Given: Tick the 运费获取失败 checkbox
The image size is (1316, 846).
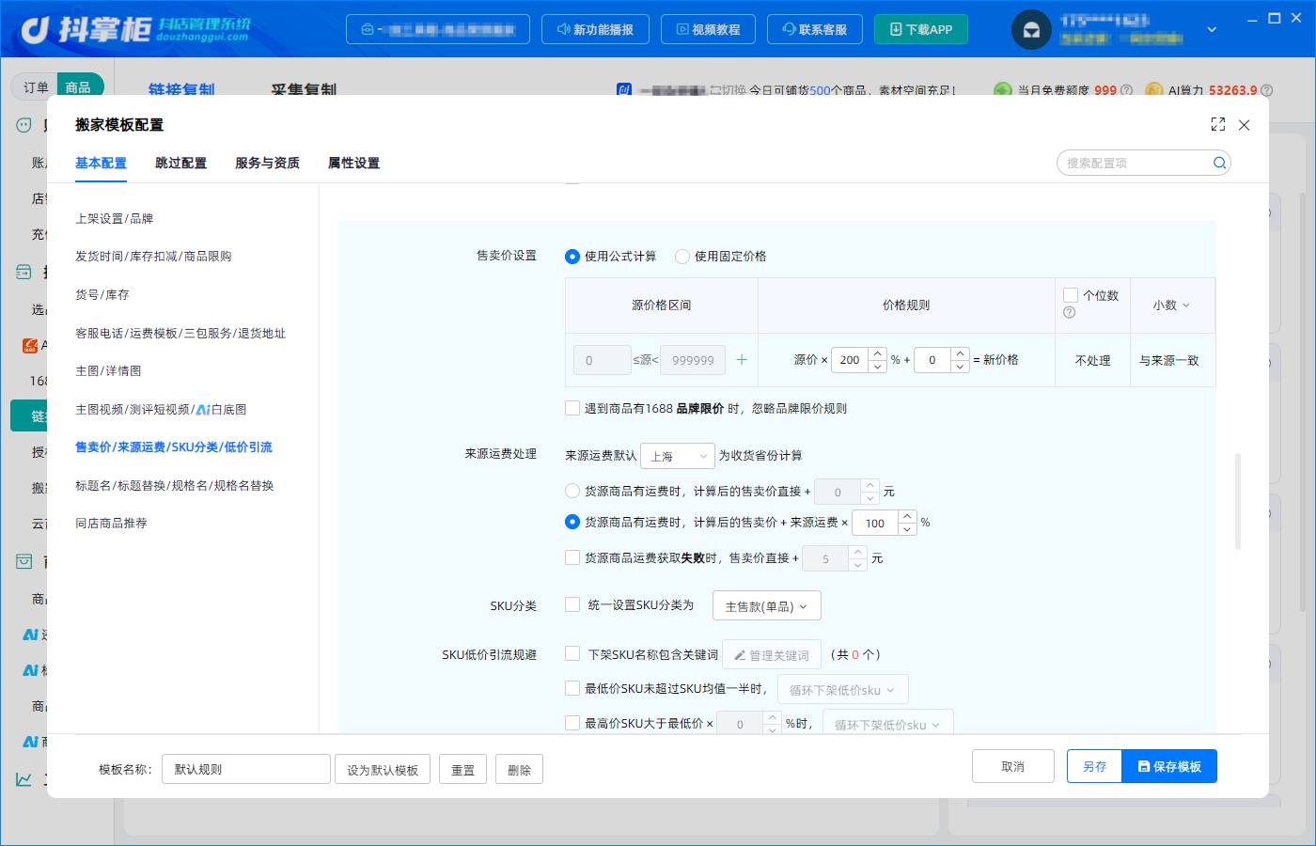Looking at the screenshot, I should [x=572, y=557].
